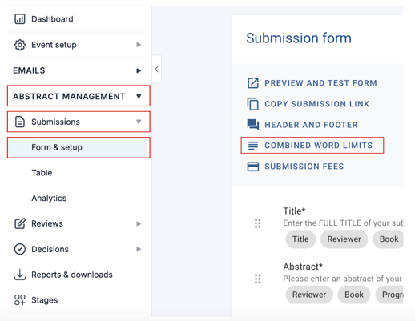Expand the EMAILS section arrow
This screenshot has width=415, height=321.
[139, 70]
